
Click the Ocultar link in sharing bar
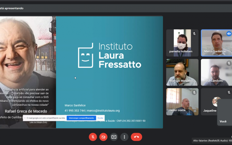[100, 118]
